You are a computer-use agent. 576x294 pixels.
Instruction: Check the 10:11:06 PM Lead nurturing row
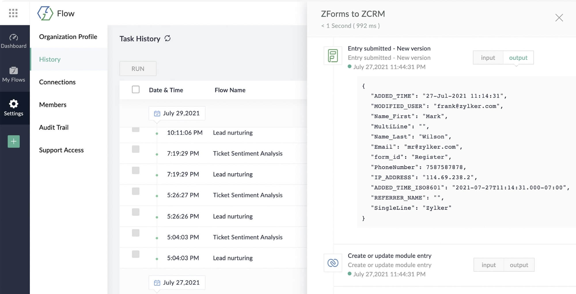136,130
